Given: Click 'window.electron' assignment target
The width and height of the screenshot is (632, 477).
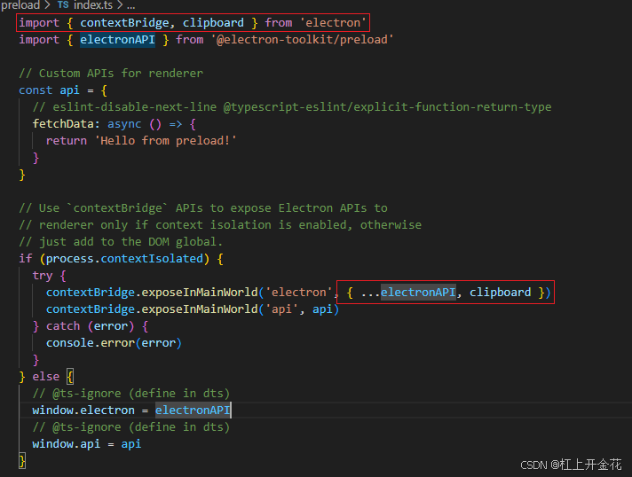Looking at the screenshot, I should pos(83,411).
